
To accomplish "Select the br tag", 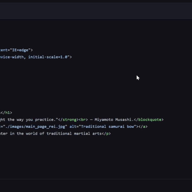I will [x=85, y=120].
